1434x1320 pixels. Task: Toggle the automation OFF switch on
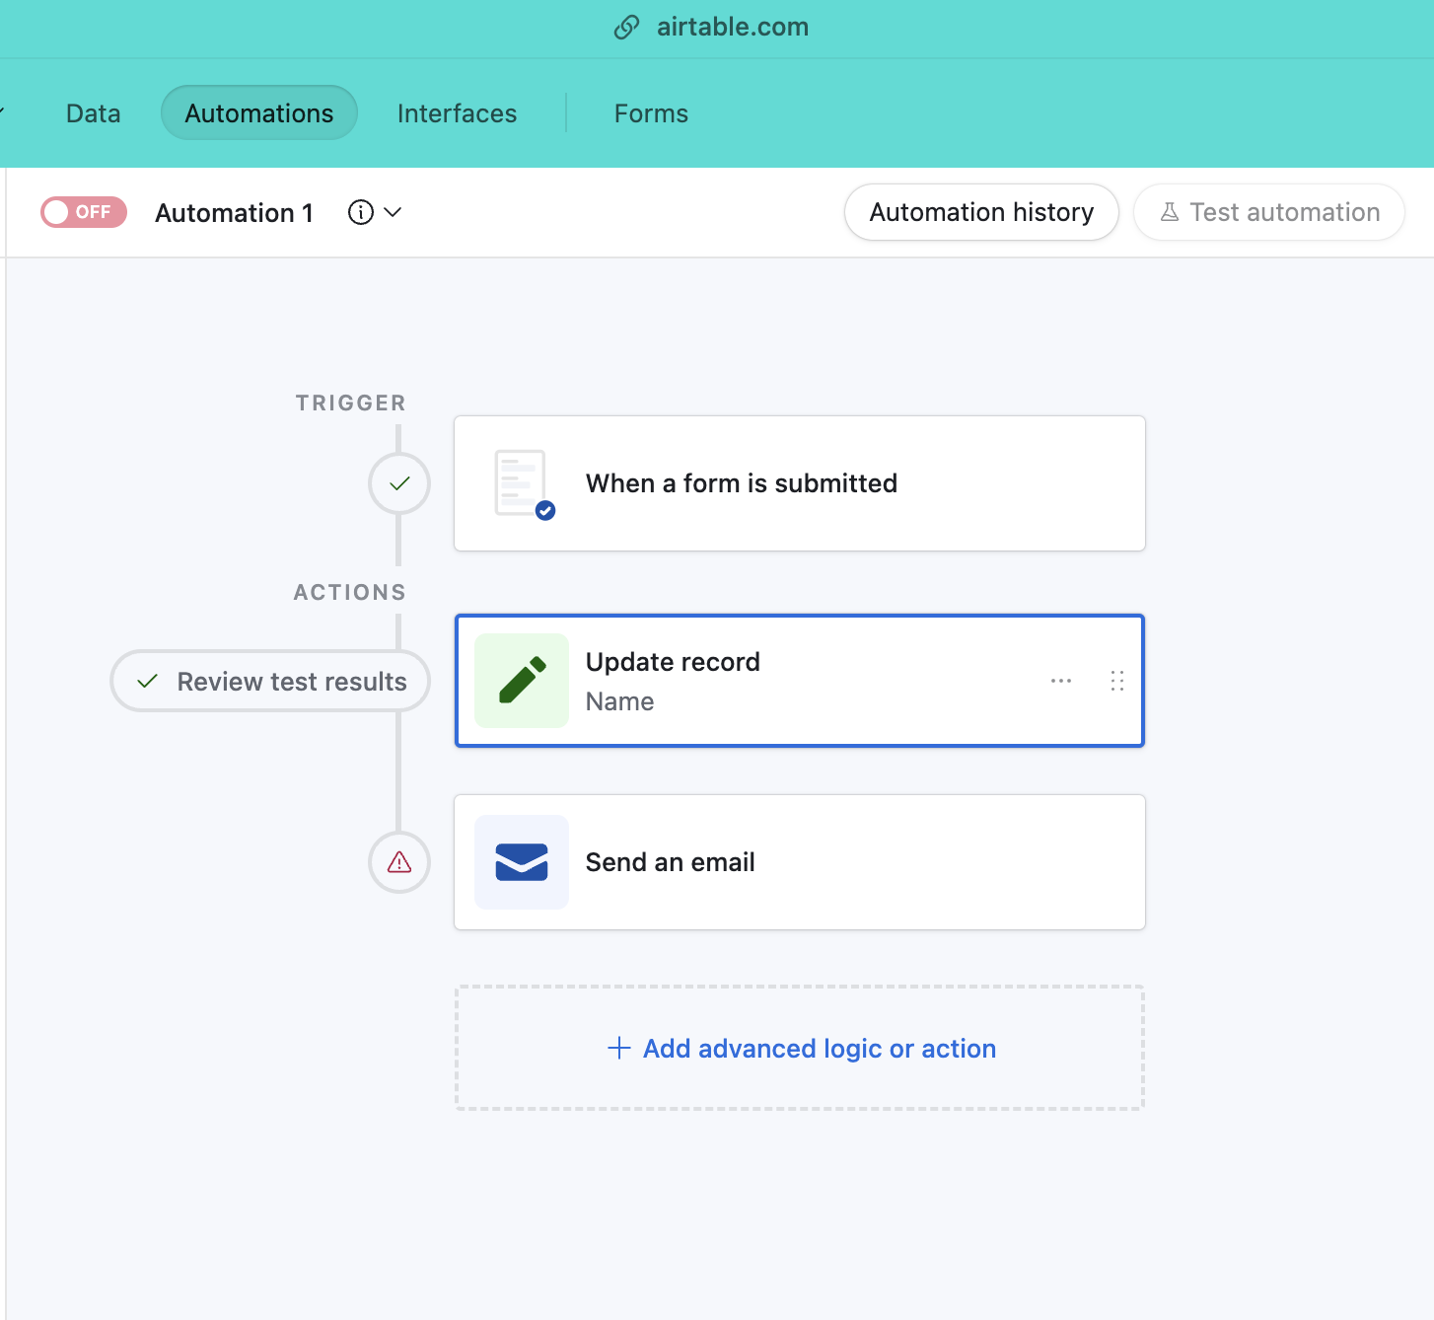(84, 212)
